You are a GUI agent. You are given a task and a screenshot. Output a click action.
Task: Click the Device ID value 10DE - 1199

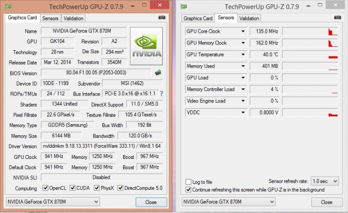pos(56,83)
